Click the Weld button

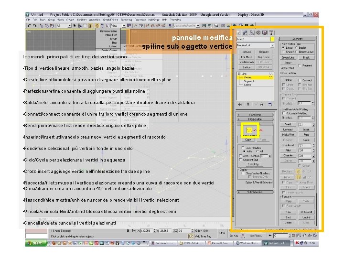pyautogui.click(x=288, y=124)
